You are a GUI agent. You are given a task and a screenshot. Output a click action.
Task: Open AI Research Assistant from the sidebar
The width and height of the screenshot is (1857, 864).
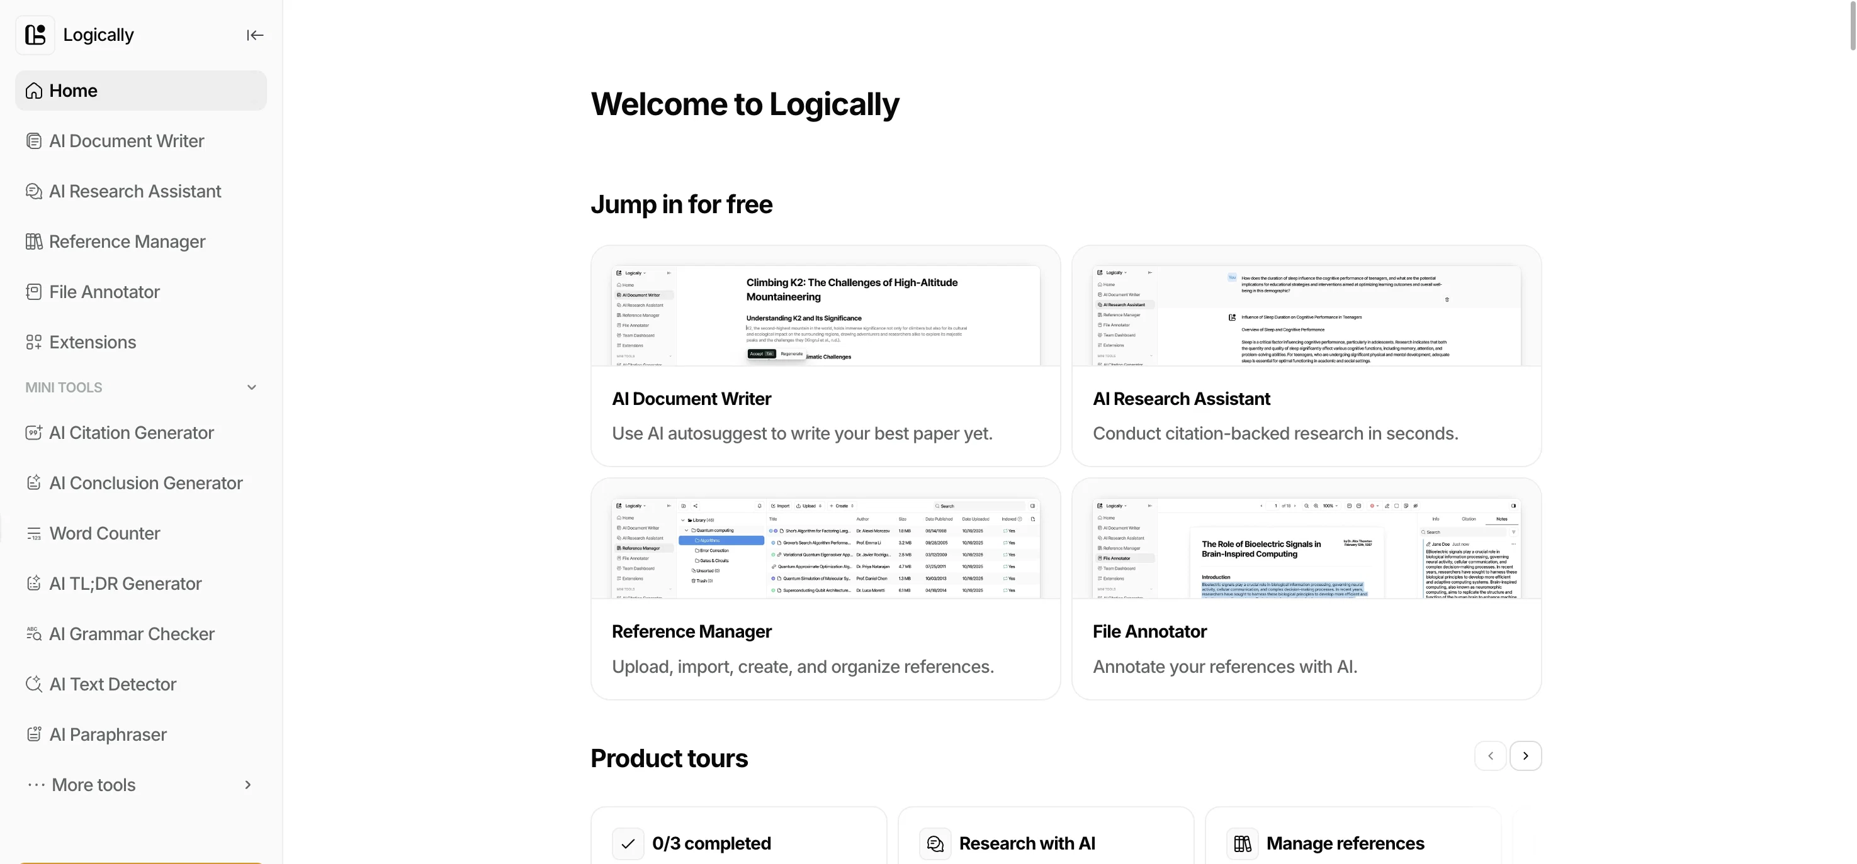click(x=141, y=192)
